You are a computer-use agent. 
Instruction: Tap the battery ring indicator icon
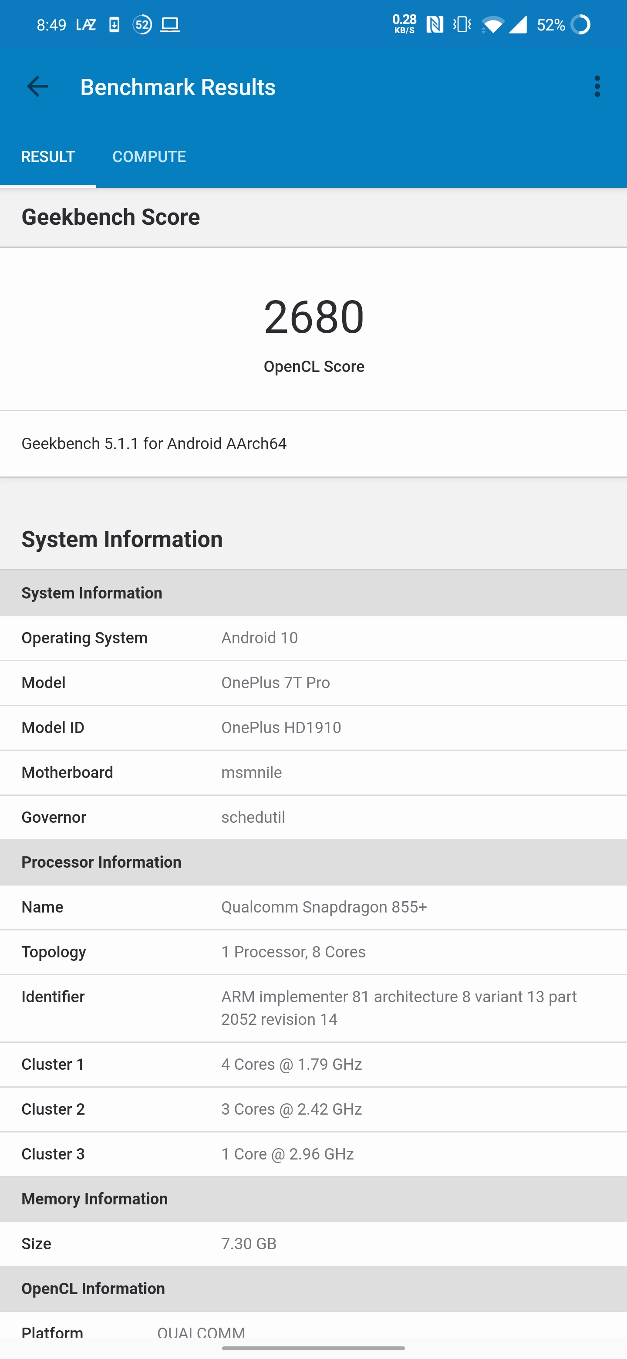coord(580,25)
